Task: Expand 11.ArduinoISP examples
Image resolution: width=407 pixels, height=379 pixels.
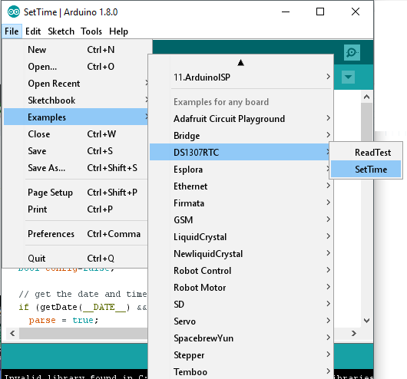Action: click(x=240, y=77)
